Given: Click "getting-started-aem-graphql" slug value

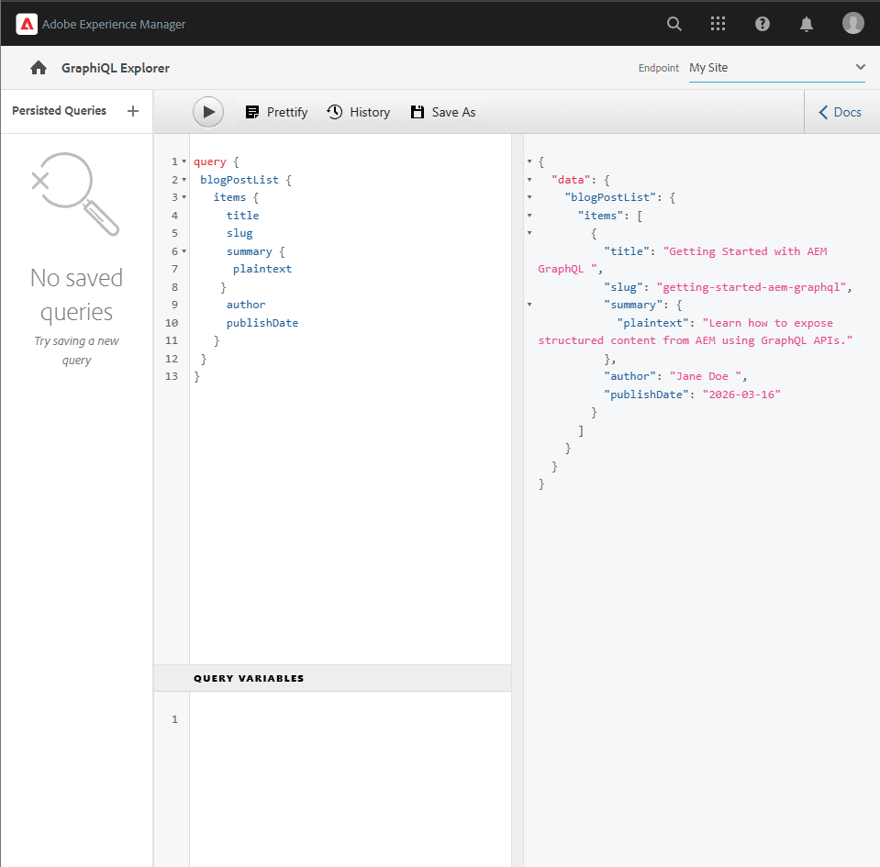Looking at the screenshot, I should click(752, 287).
